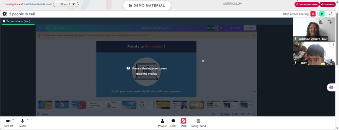
Task: Click the green P participant icon
Action: point(322,14)
